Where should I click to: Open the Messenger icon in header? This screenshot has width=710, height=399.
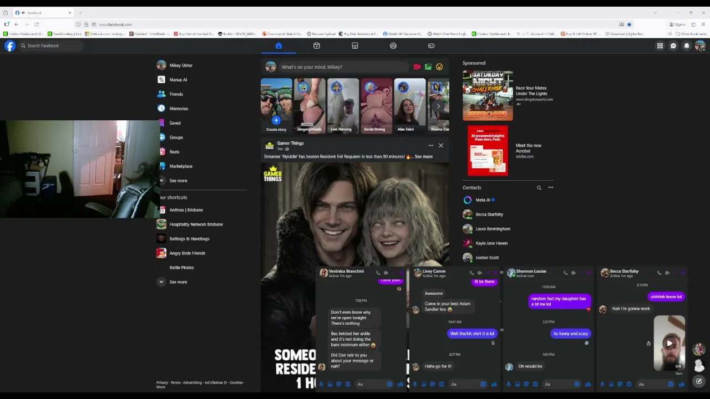tap(673, 46)
